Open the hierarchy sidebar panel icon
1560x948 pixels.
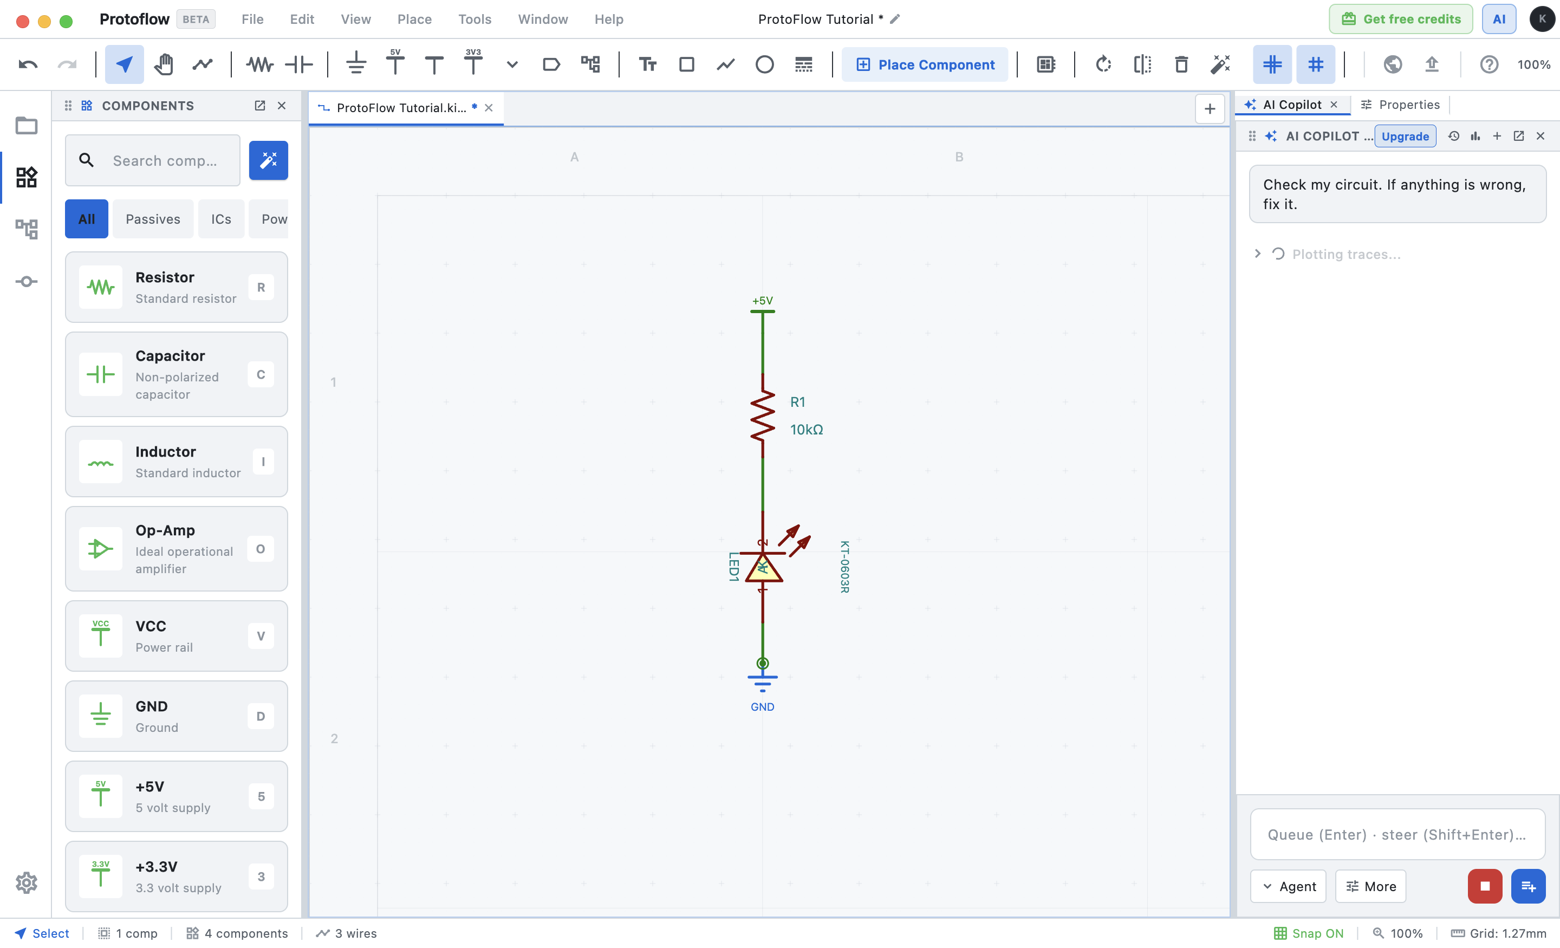(x=27, y=229)
